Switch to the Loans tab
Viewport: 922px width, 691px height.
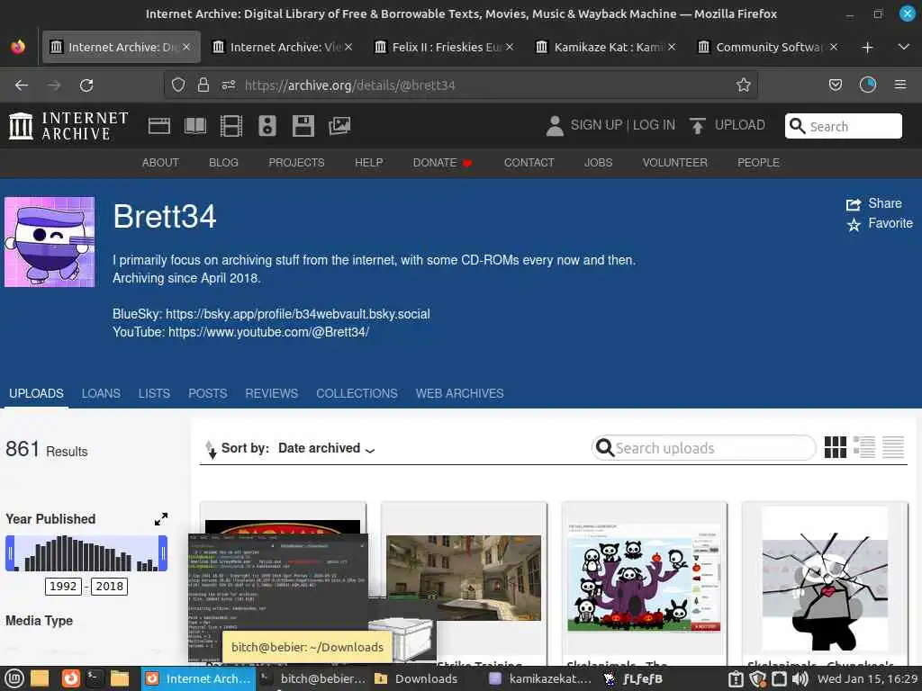click(x=101, y=394)
